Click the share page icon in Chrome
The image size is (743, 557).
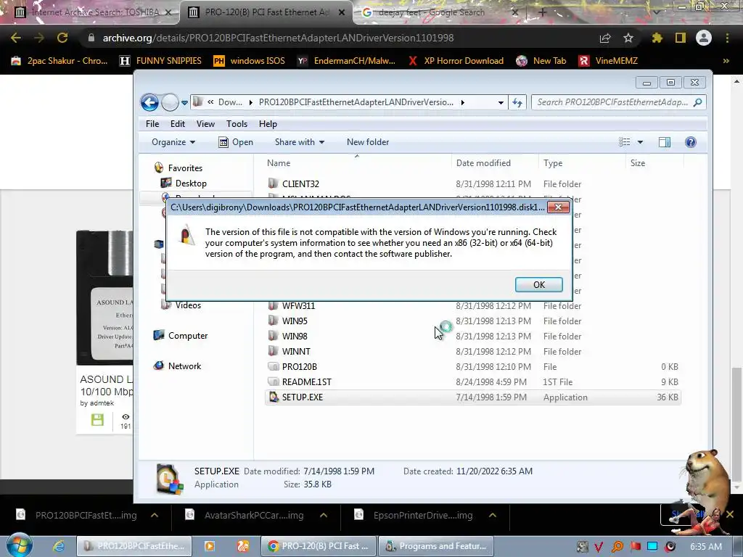point(605,38)
